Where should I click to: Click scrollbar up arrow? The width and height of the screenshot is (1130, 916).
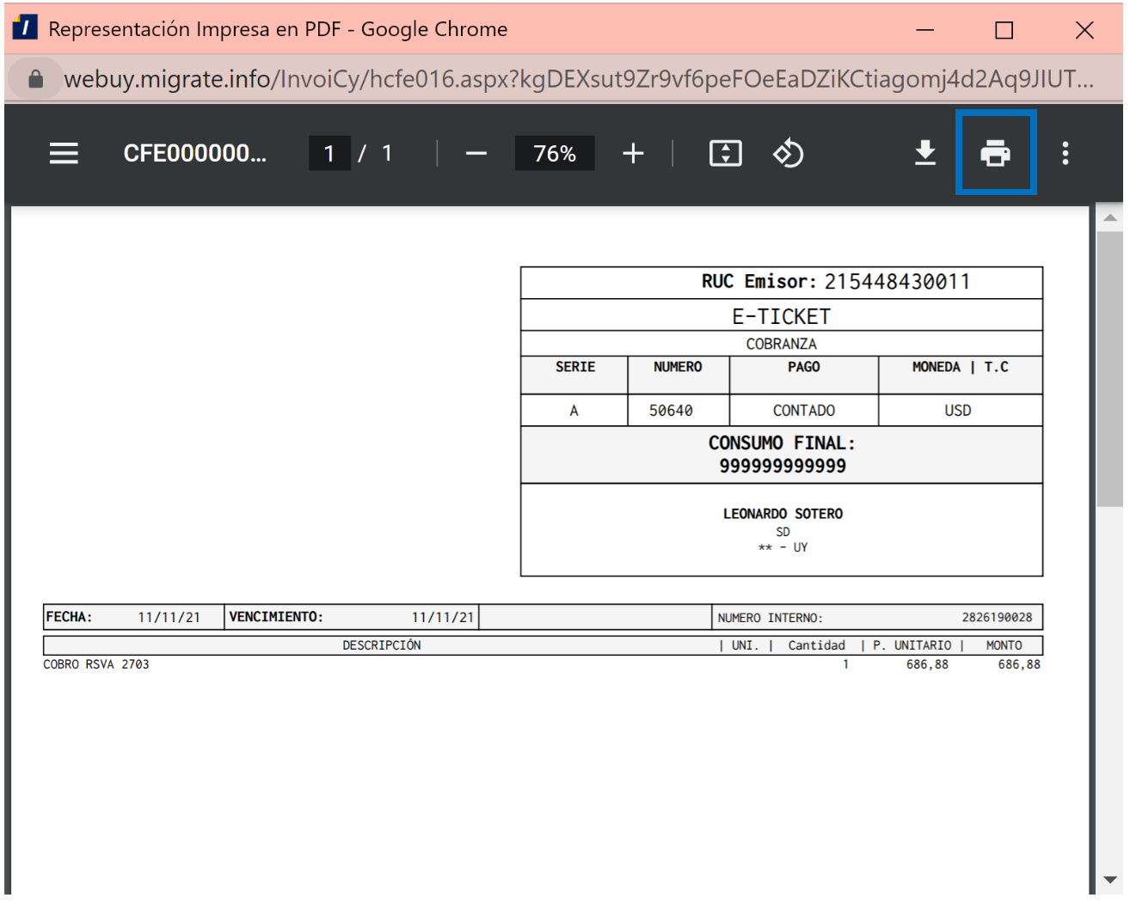[1109, 218]
